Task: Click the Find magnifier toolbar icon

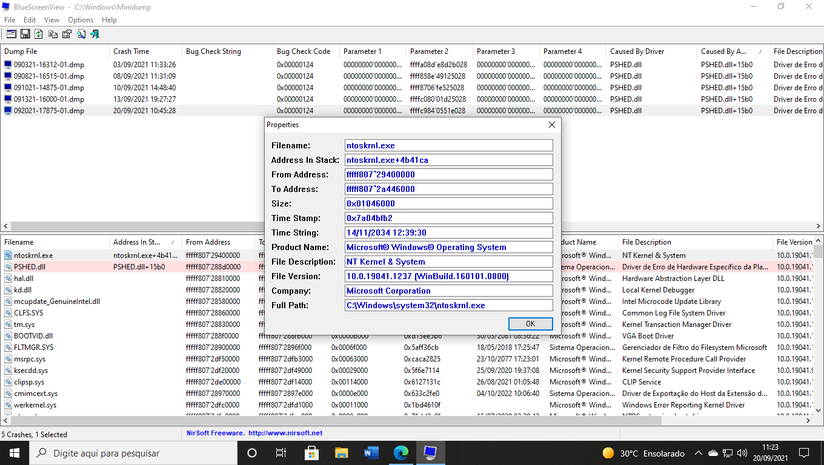Action: 81,35
